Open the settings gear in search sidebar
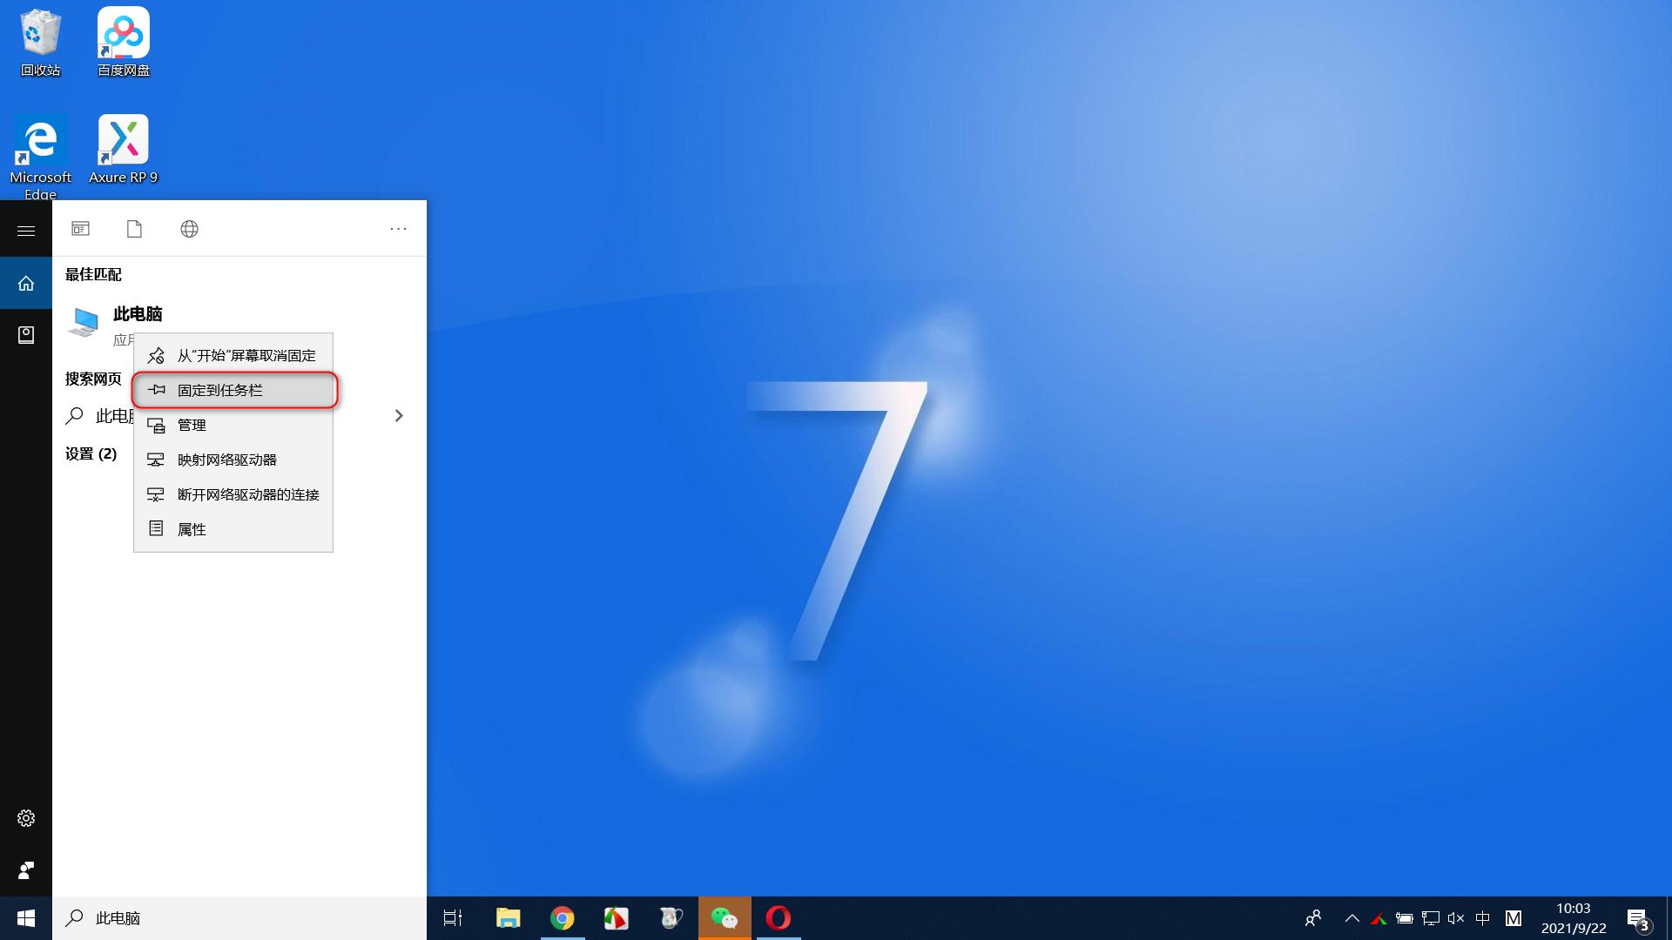The width and height of the screenshot is (1672, 940). point(26,818)
